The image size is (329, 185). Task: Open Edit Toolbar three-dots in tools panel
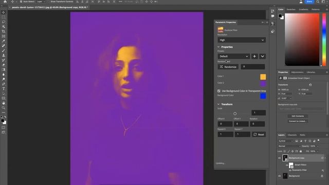coord(4,113)
